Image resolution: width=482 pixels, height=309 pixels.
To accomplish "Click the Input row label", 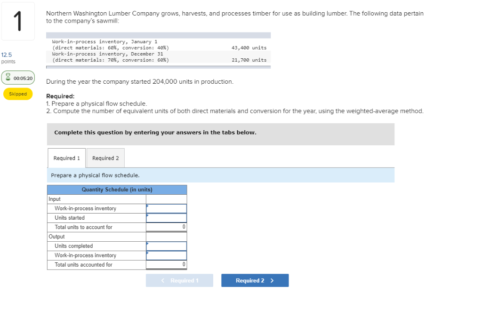I will tap(55, 199).
